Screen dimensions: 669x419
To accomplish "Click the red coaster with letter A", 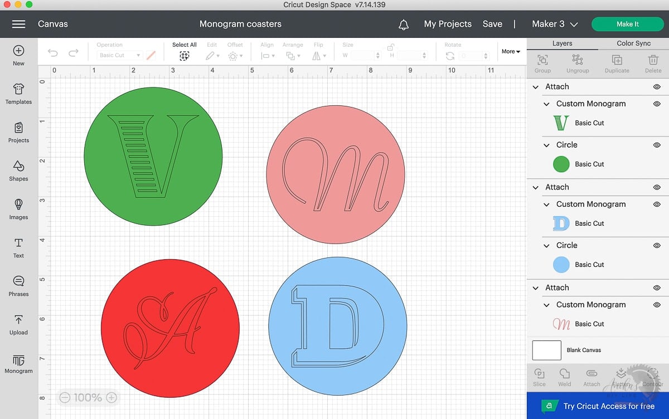I will [170, 328].
